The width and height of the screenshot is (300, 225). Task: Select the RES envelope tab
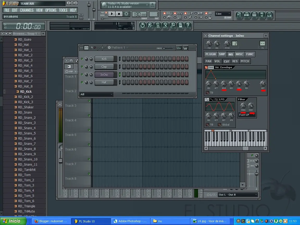[235, 61]
